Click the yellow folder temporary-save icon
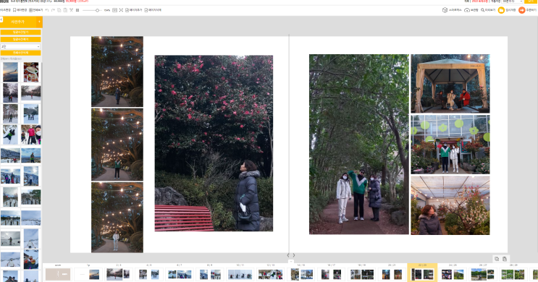This screenshot has height=282, width=538. [x=501, y=10]
